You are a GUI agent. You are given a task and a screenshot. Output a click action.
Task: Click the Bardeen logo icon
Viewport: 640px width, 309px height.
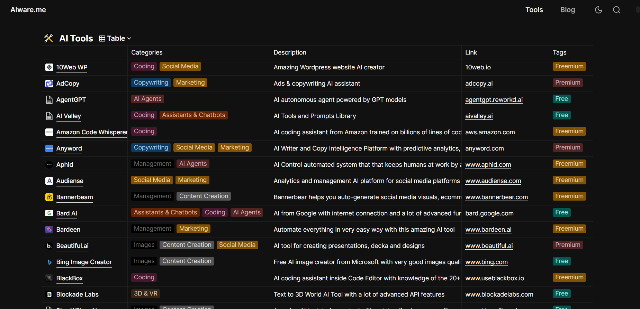click(49, 230)
